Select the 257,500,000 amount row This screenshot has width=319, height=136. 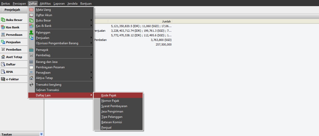[x=163, y=44]
